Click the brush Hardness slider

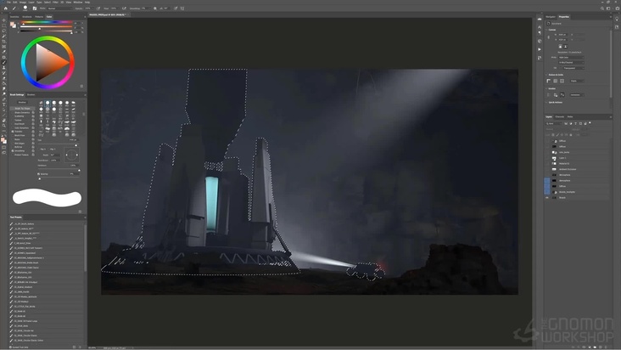point(59,169)
